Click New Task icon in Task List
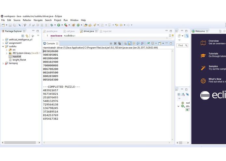The height and width of the screenshot is (161, 226). point(179,36)
